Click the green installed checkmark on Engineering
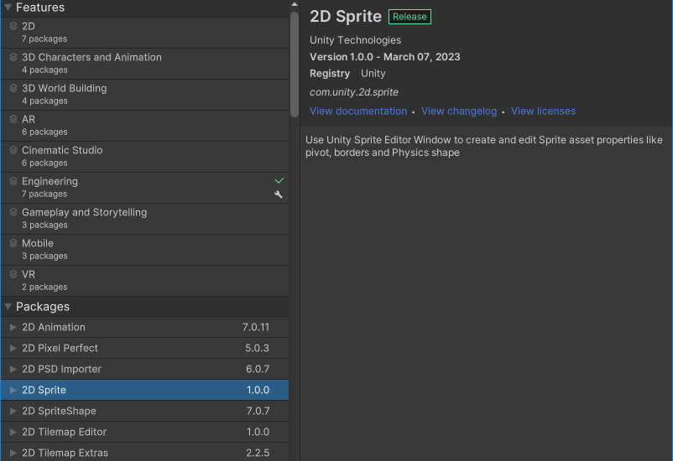673x461 pixels. click(x=279, y=180)
